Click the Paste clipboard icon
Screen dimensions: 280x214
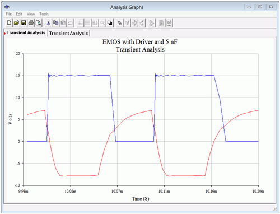[x=63, y=23]
